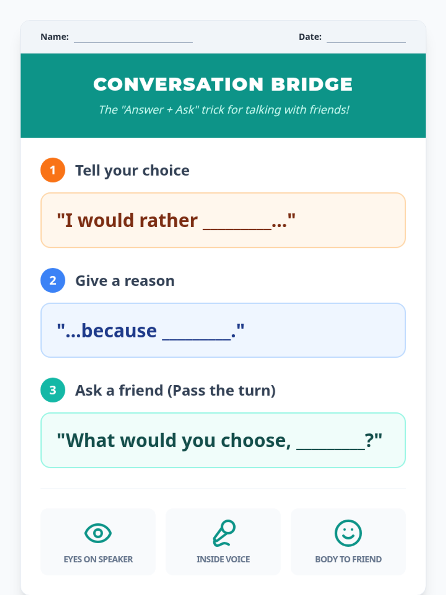Click the Body to Friend label
Image resolution: width=446 pixels, height=595 pixels.
[x=348, y=559]
